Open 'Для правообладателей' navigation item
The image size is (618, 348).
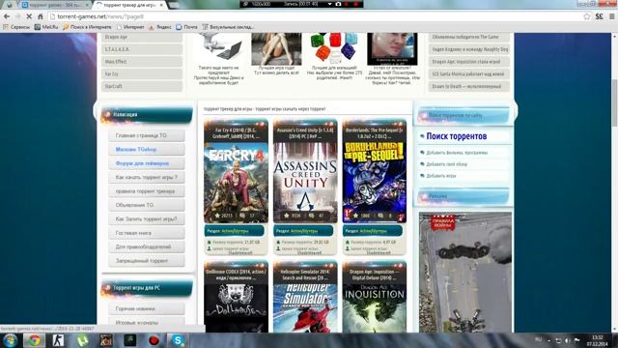point(146,246)
